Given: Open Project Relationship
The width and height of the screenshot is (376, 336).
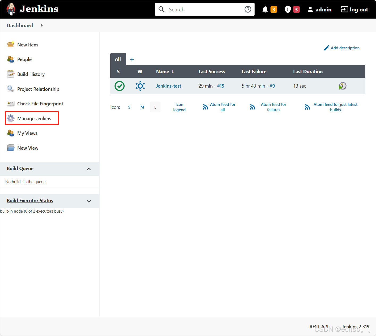Looking at the screenshot, I should point(38,89).
